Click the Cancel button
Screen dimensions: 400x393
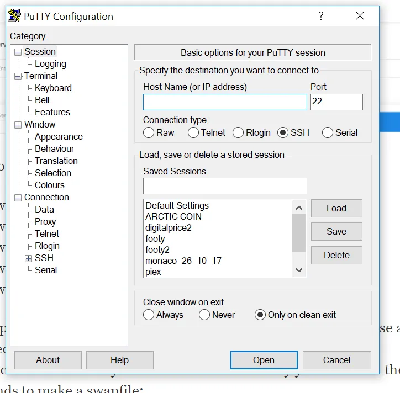point(336,360)
